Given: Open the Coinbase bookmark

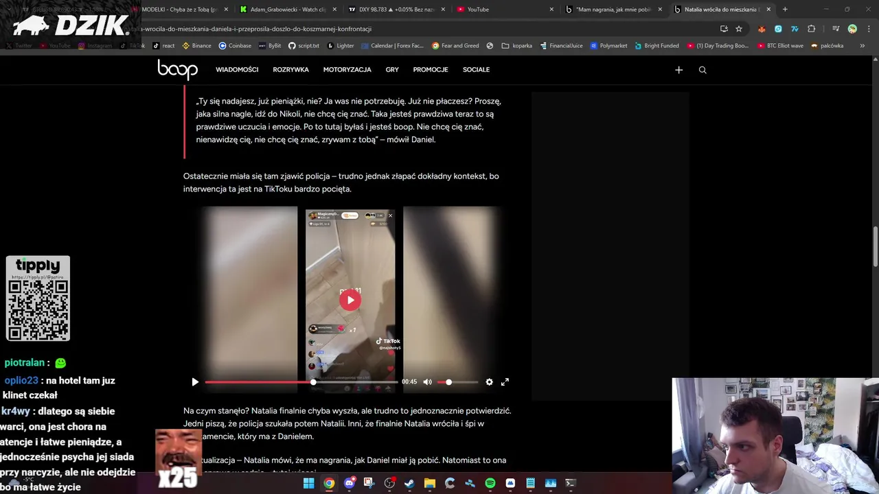Looking at the screenshot, I should 235,46.
